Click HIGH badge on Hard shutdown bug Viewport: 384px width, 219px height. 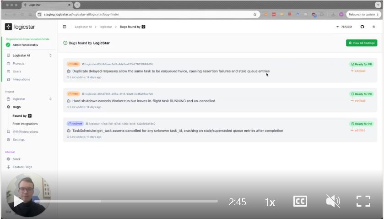coord(73,93)
